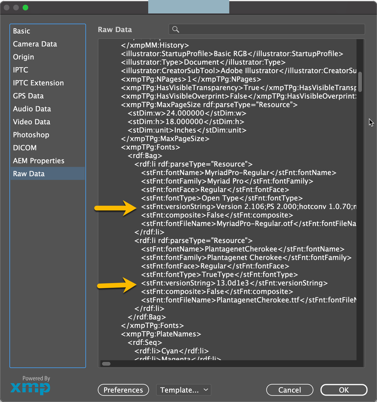Click the opening rdf:Seq tag
Screen dimensions: 377x402
[145, 342]
